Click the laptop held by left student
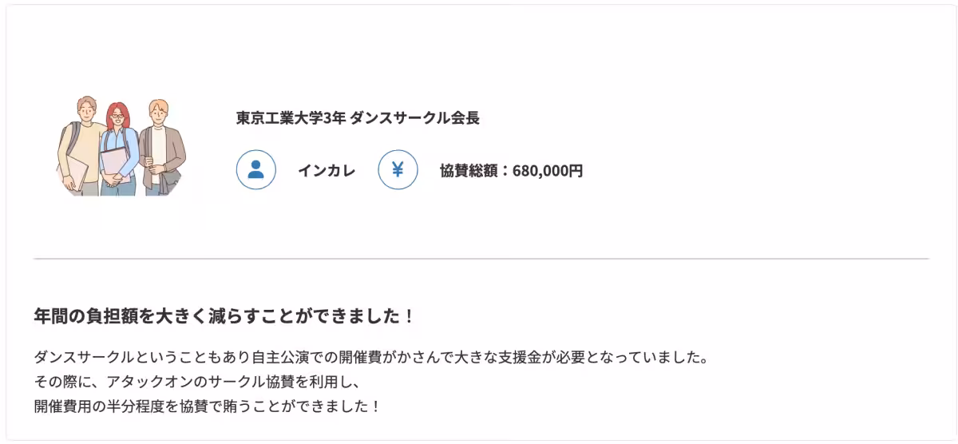Viewport: 958px width, 444px height. 75,172
